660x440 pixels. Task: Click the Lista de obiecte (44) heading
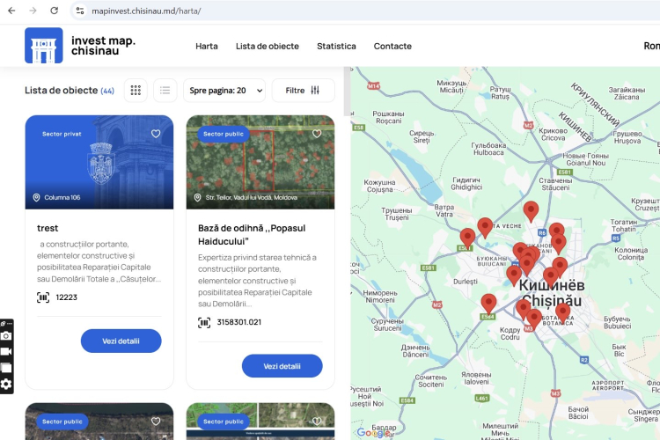coord(70,90)
